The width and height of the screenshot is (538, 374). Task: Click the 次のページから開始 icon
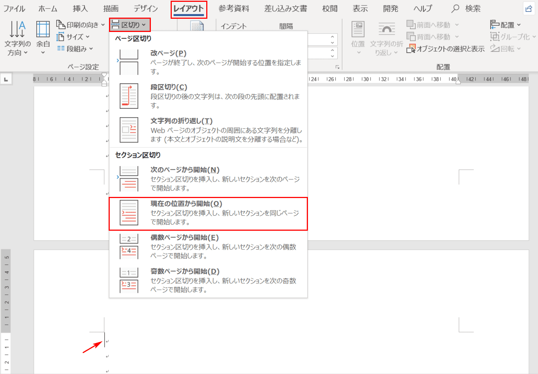(x=129, y=179)
